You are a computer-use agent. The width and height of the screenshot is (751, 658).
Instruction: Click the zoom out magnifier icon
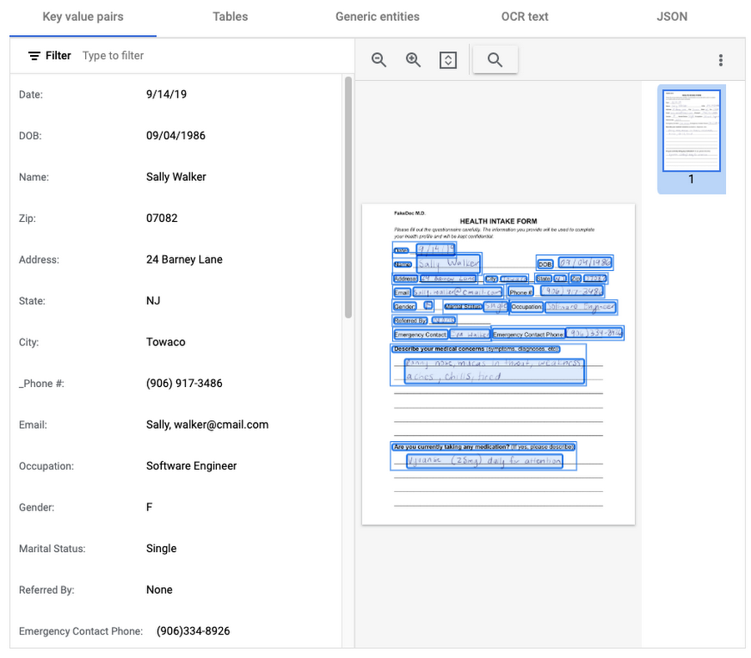point(378,60)
